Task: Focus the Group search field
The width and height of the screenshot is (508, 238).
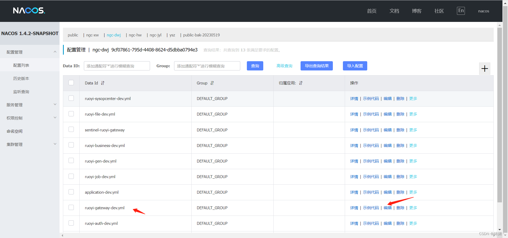Action: coord(207,66)
